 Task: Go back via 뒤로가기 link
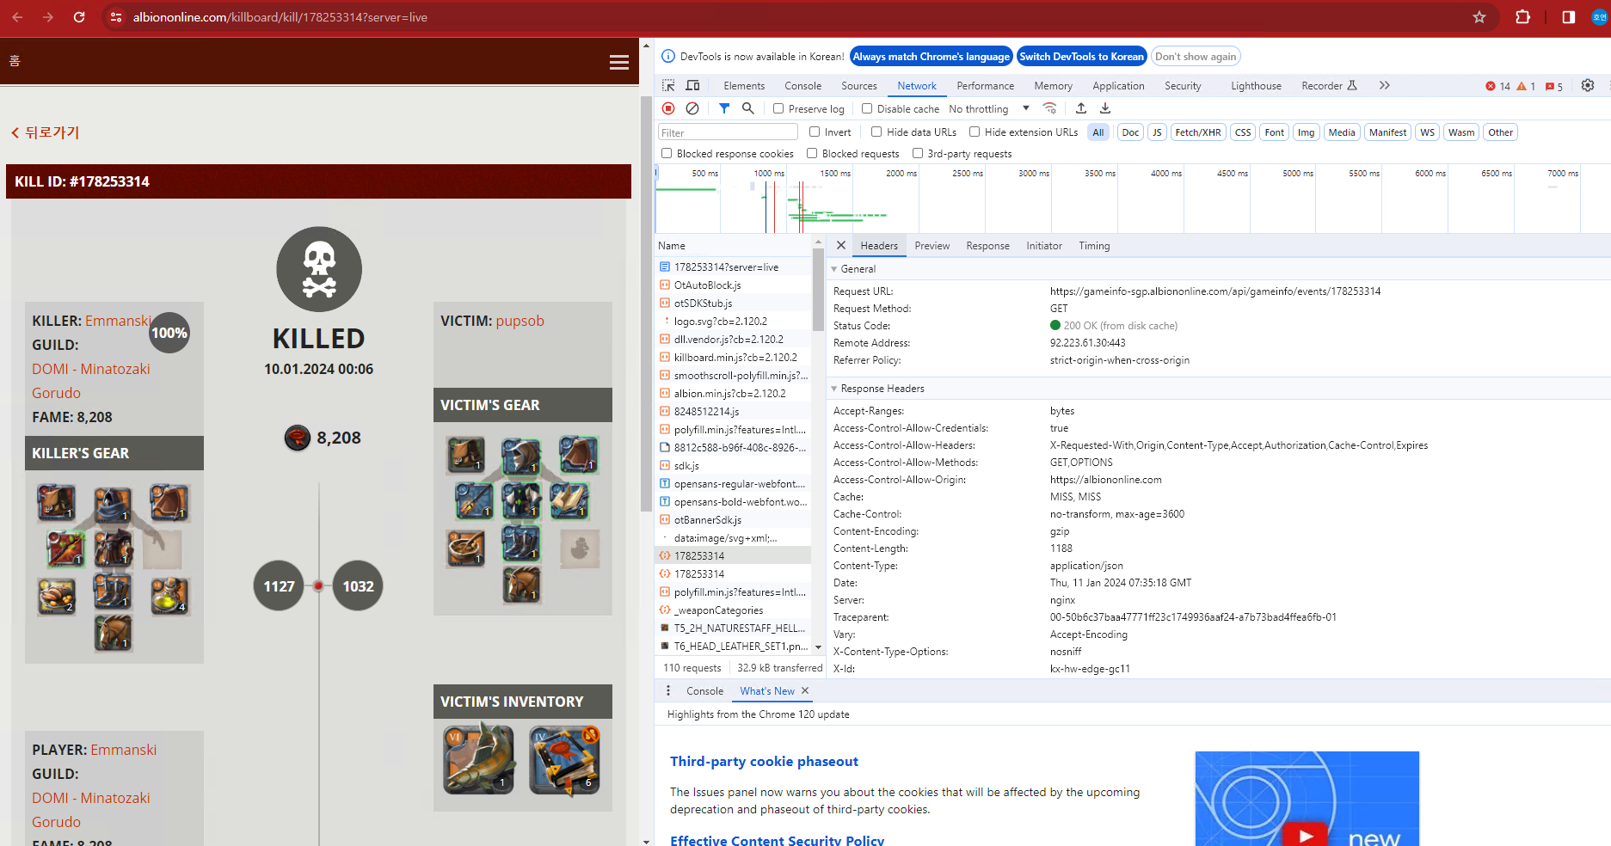tap(45, 132)
